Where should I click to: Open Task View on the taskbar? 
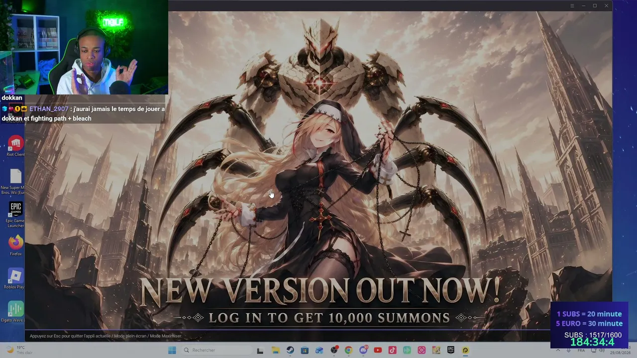[260, 351]
